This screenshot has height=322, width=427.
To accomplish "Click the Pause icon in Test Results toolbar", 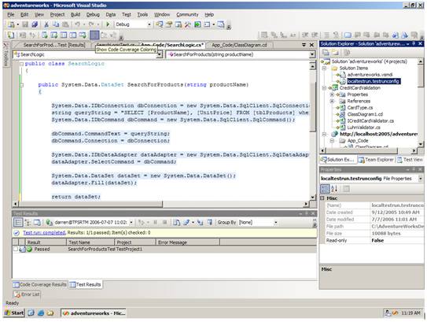I will [x=156, y=223].
